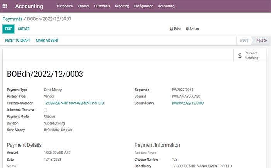Open the 12 Degree Ship Management vendor link

point(74,103)
